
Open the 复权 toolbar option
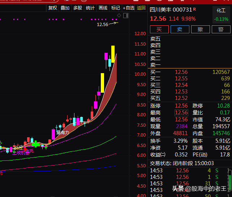(52, 8)
